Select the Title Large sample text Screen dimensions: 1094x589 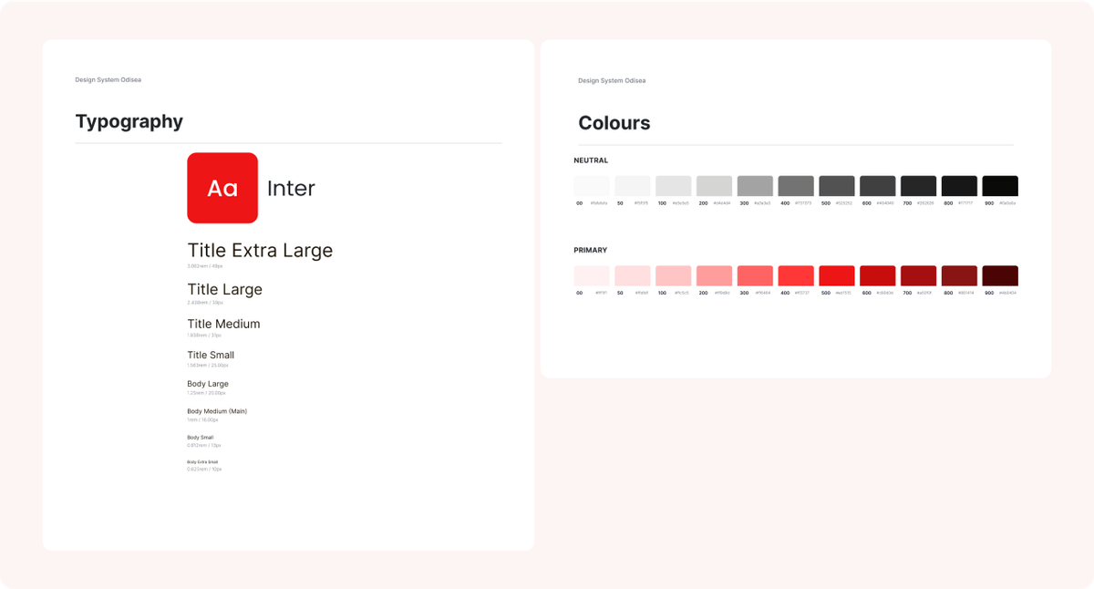pyautogui.click(x=224, y=290)
